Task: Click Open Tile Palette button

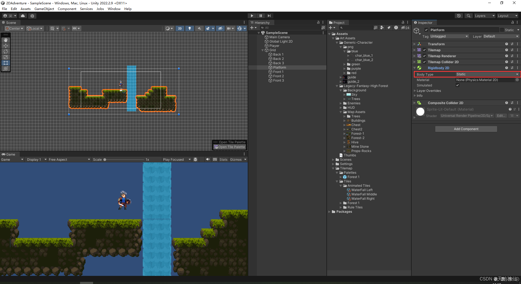Action: [230, 147]
